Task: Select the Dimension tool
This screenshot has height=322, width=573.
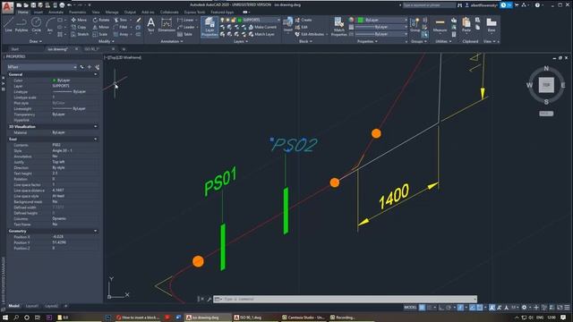Action: [x=167, y=25]
